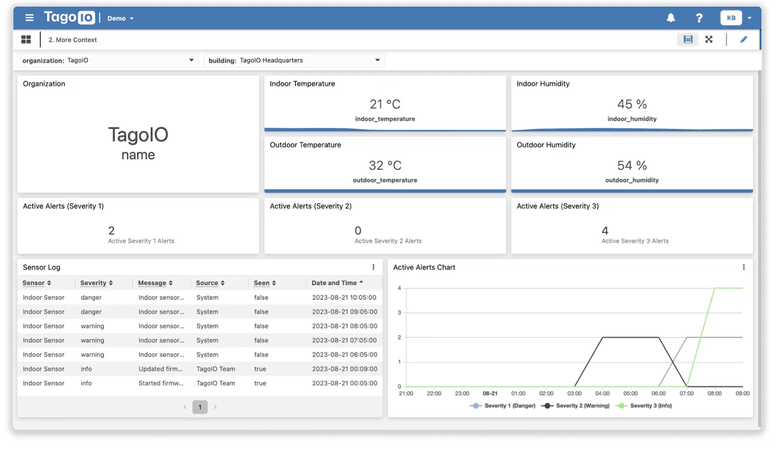Open the Active Alerts Chart options menu
The height and width of the screenshot is (450, 777).
tap(744, 267)
